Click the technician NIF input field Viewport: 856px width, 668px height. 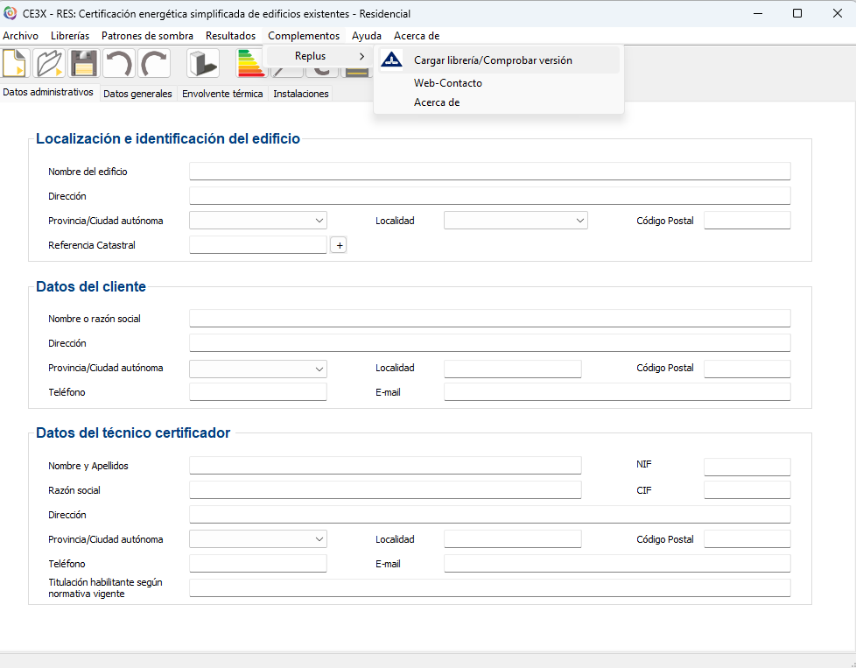[x=747, y=467]
